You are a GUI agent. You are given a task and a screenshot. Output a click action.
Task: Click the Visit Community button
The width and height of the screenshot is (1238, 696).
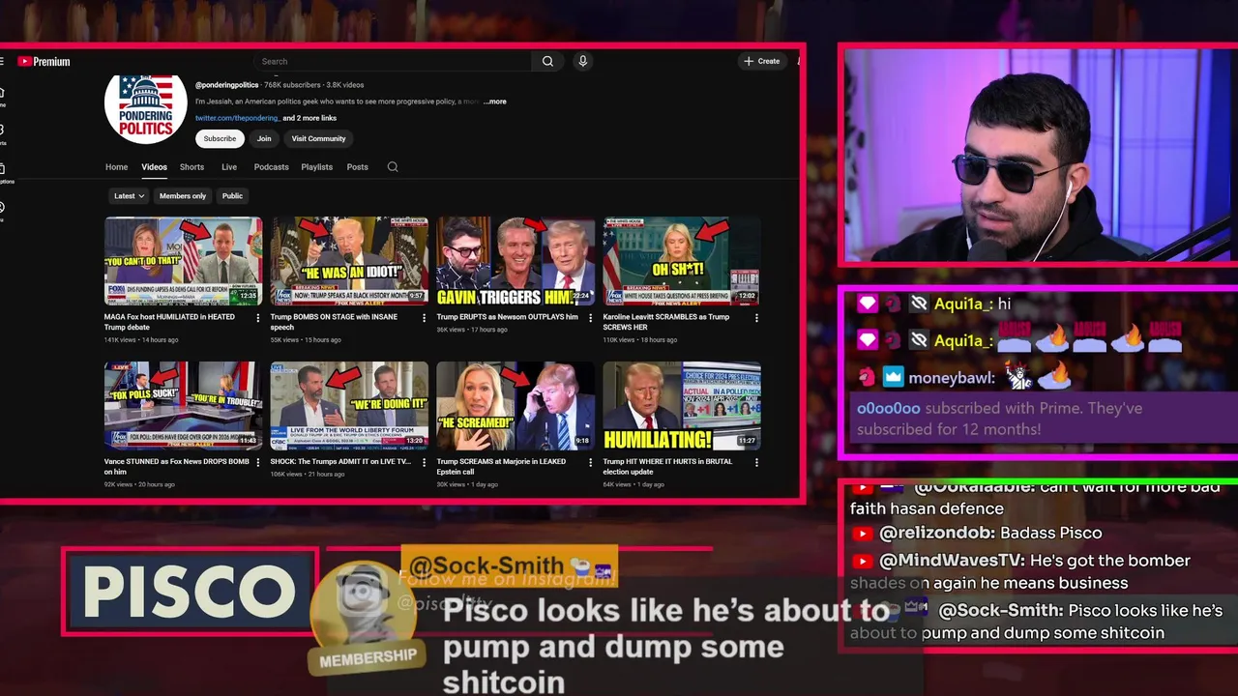point(318,138)
